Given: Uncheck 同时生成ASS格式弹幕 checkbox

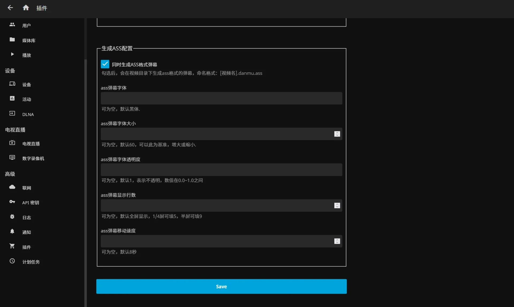Looking at the screenshot, I should click(x=105, y=64).
